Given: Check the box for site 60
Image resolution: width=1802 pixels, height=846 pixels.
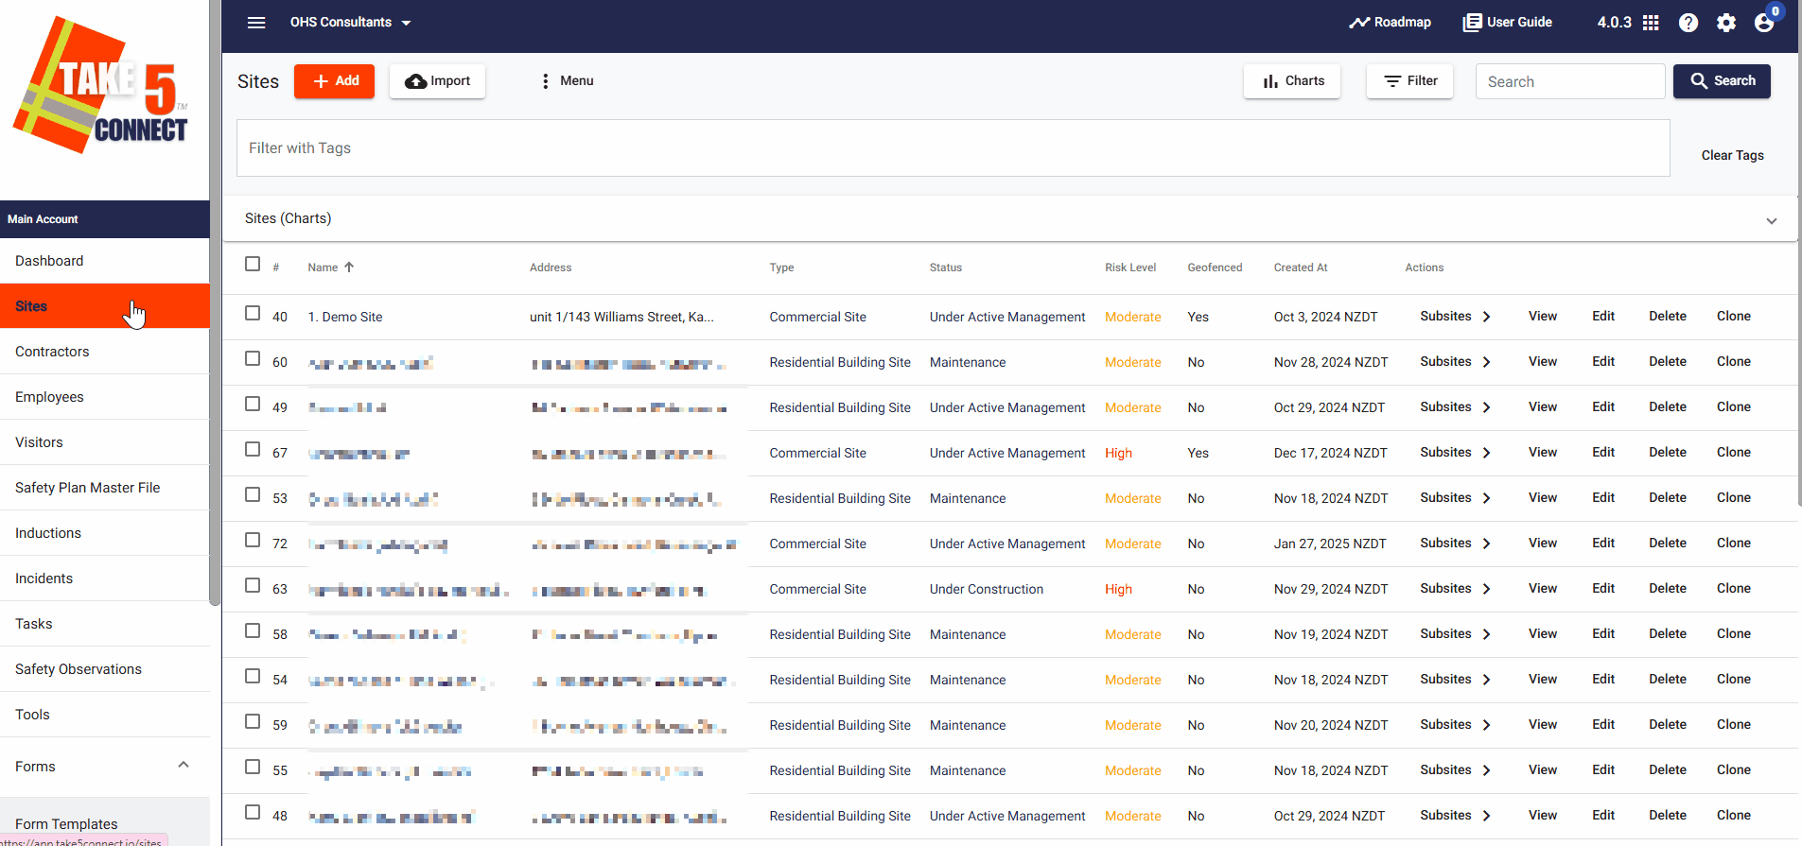Looking at the screenshot, I should point(253,358).
